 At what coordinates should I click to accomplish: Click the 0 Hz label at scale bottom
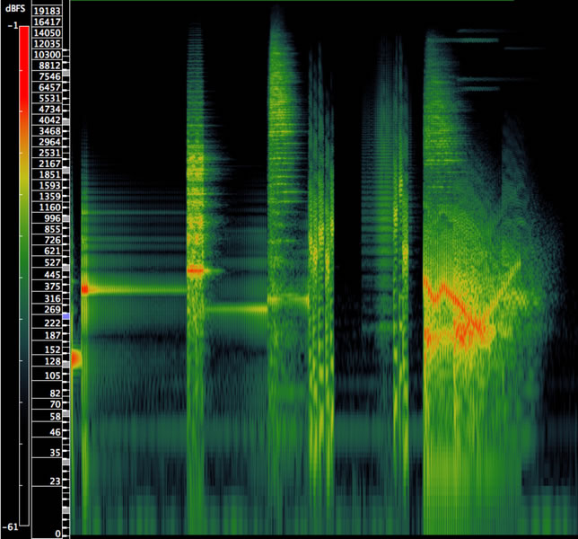coord(57,534)
